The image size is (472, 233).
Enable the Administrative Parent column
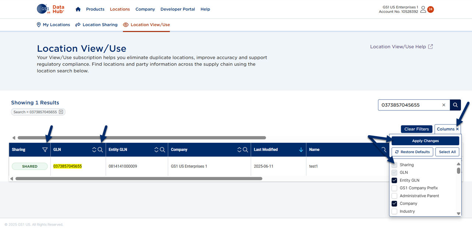[394, 196]
